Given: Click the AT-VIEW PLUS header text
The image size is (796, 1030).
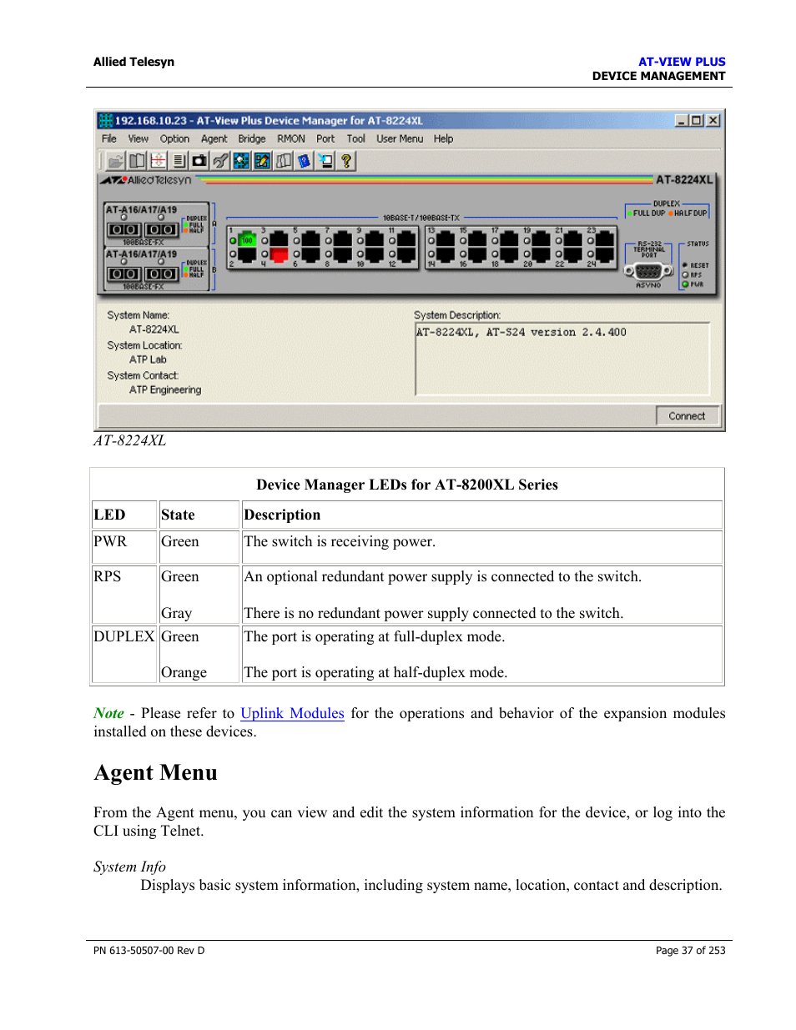Looking at the screenshot, I should pos(682,62).
